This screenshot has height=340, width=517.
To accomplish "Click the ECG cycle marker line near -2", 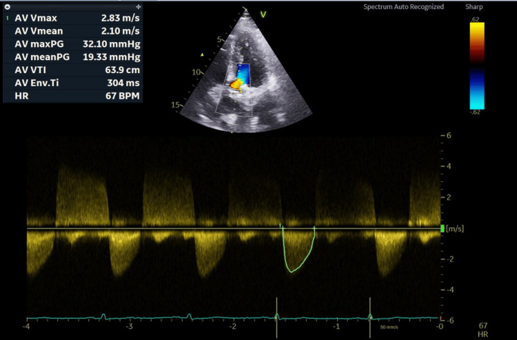I will click(276, 317).
